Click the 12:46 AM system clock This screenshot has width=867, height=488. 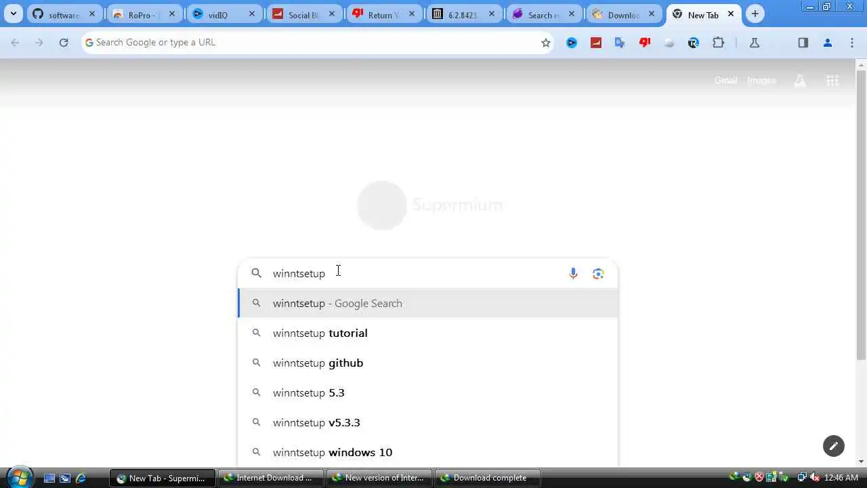(841, 478)
